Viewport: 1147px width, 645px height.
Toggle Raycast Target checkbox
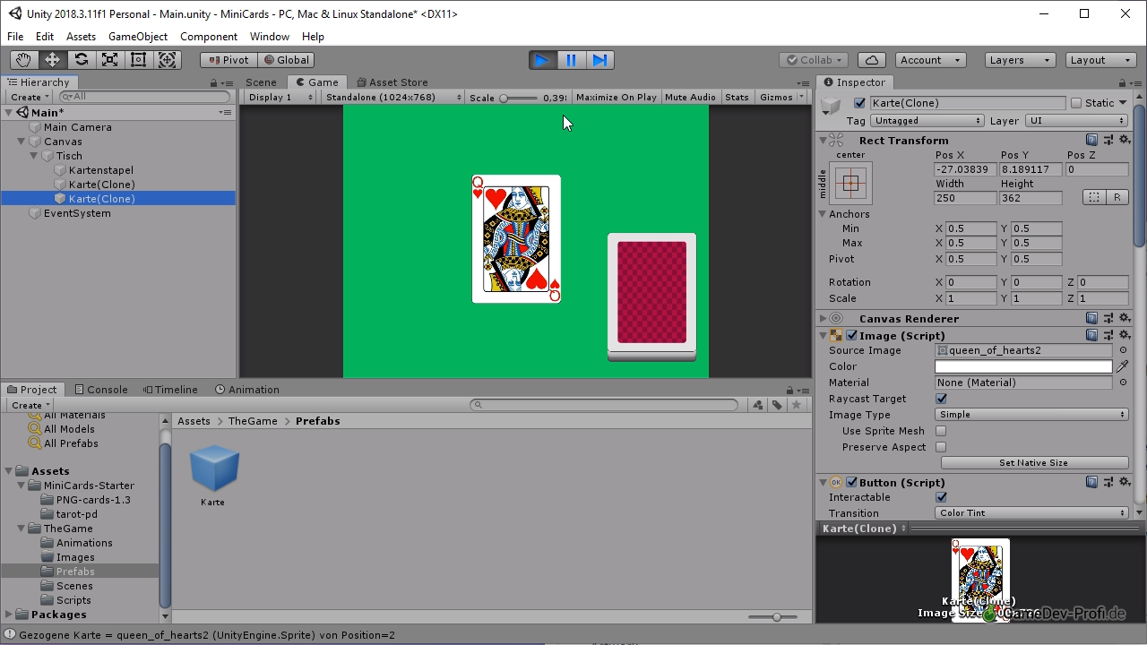point(941,399)
